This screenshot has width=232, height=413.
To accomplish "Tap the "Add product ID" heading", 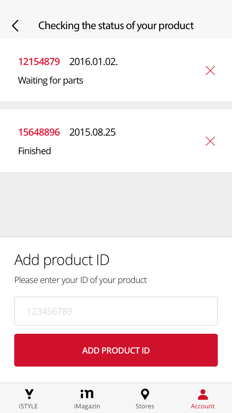I will pos(62,260).
